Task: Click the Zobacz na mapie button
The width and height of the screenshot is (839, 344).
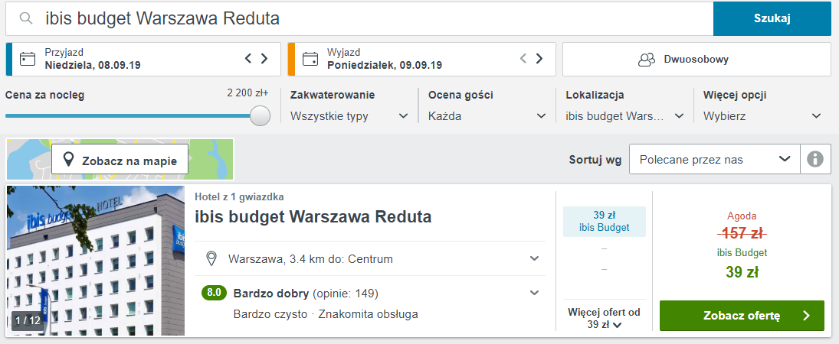Action: pyautogui.click(x=120, y=159)
